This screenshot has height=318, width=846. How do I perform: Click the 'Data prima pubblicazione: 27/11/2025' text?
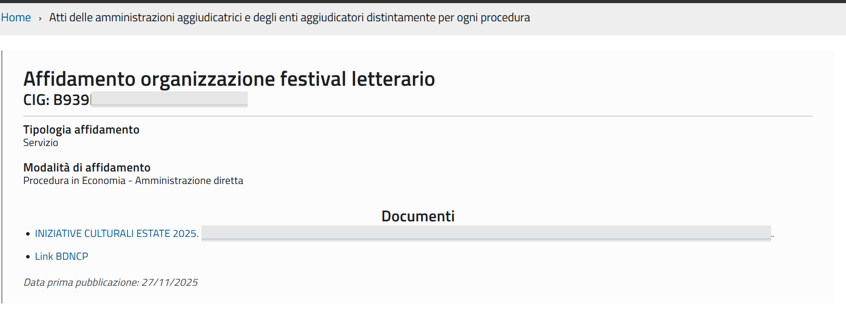pos(111,283)
